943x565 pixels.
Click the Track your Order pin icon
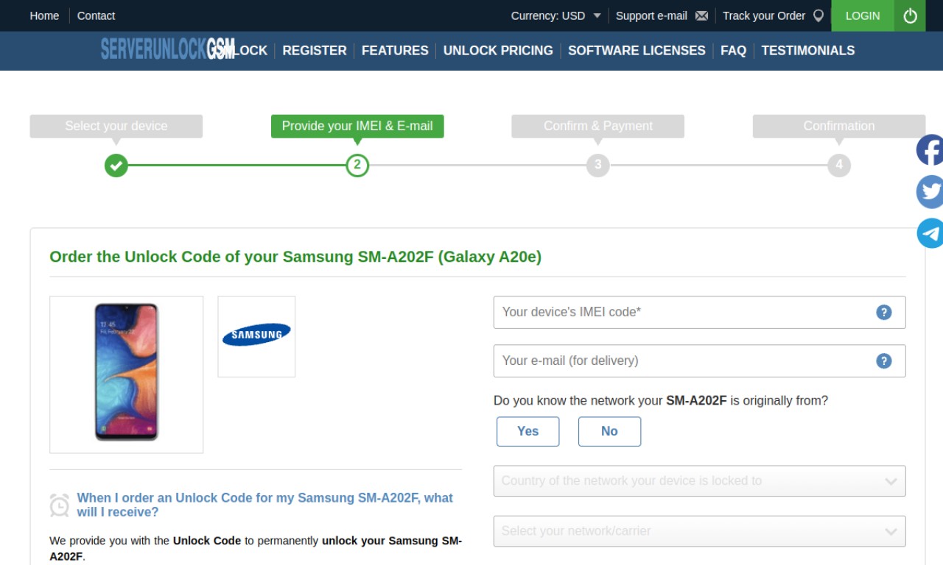pyautogui.click(x=818, y=15)
